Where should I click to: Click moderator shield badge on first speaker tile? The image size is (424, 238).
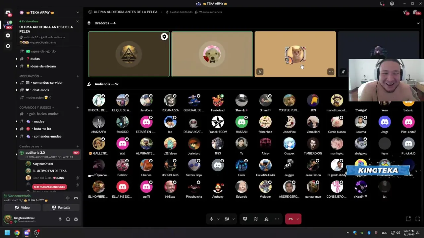click(164, 37)
